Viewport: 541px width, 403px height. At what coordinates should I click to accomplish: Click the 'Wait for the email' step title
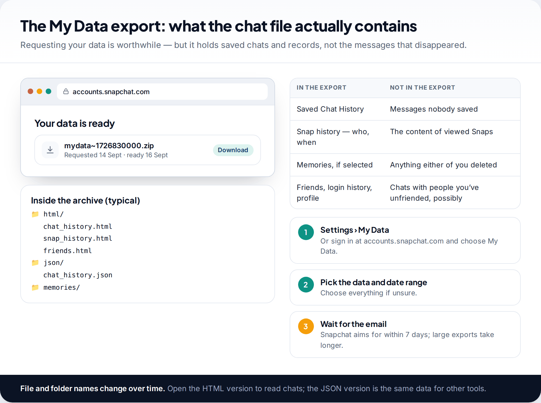click(353, 324)
